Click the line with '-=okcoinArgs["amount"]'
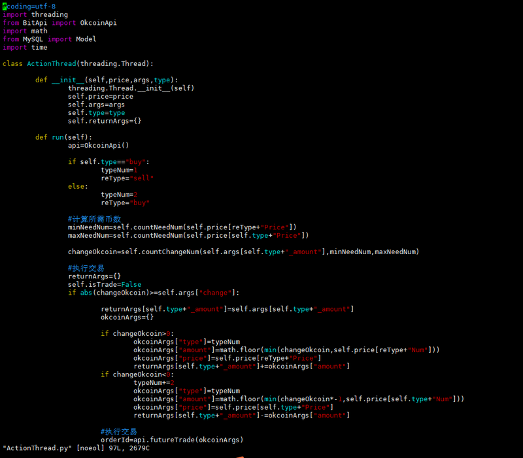 coord(242,416)
